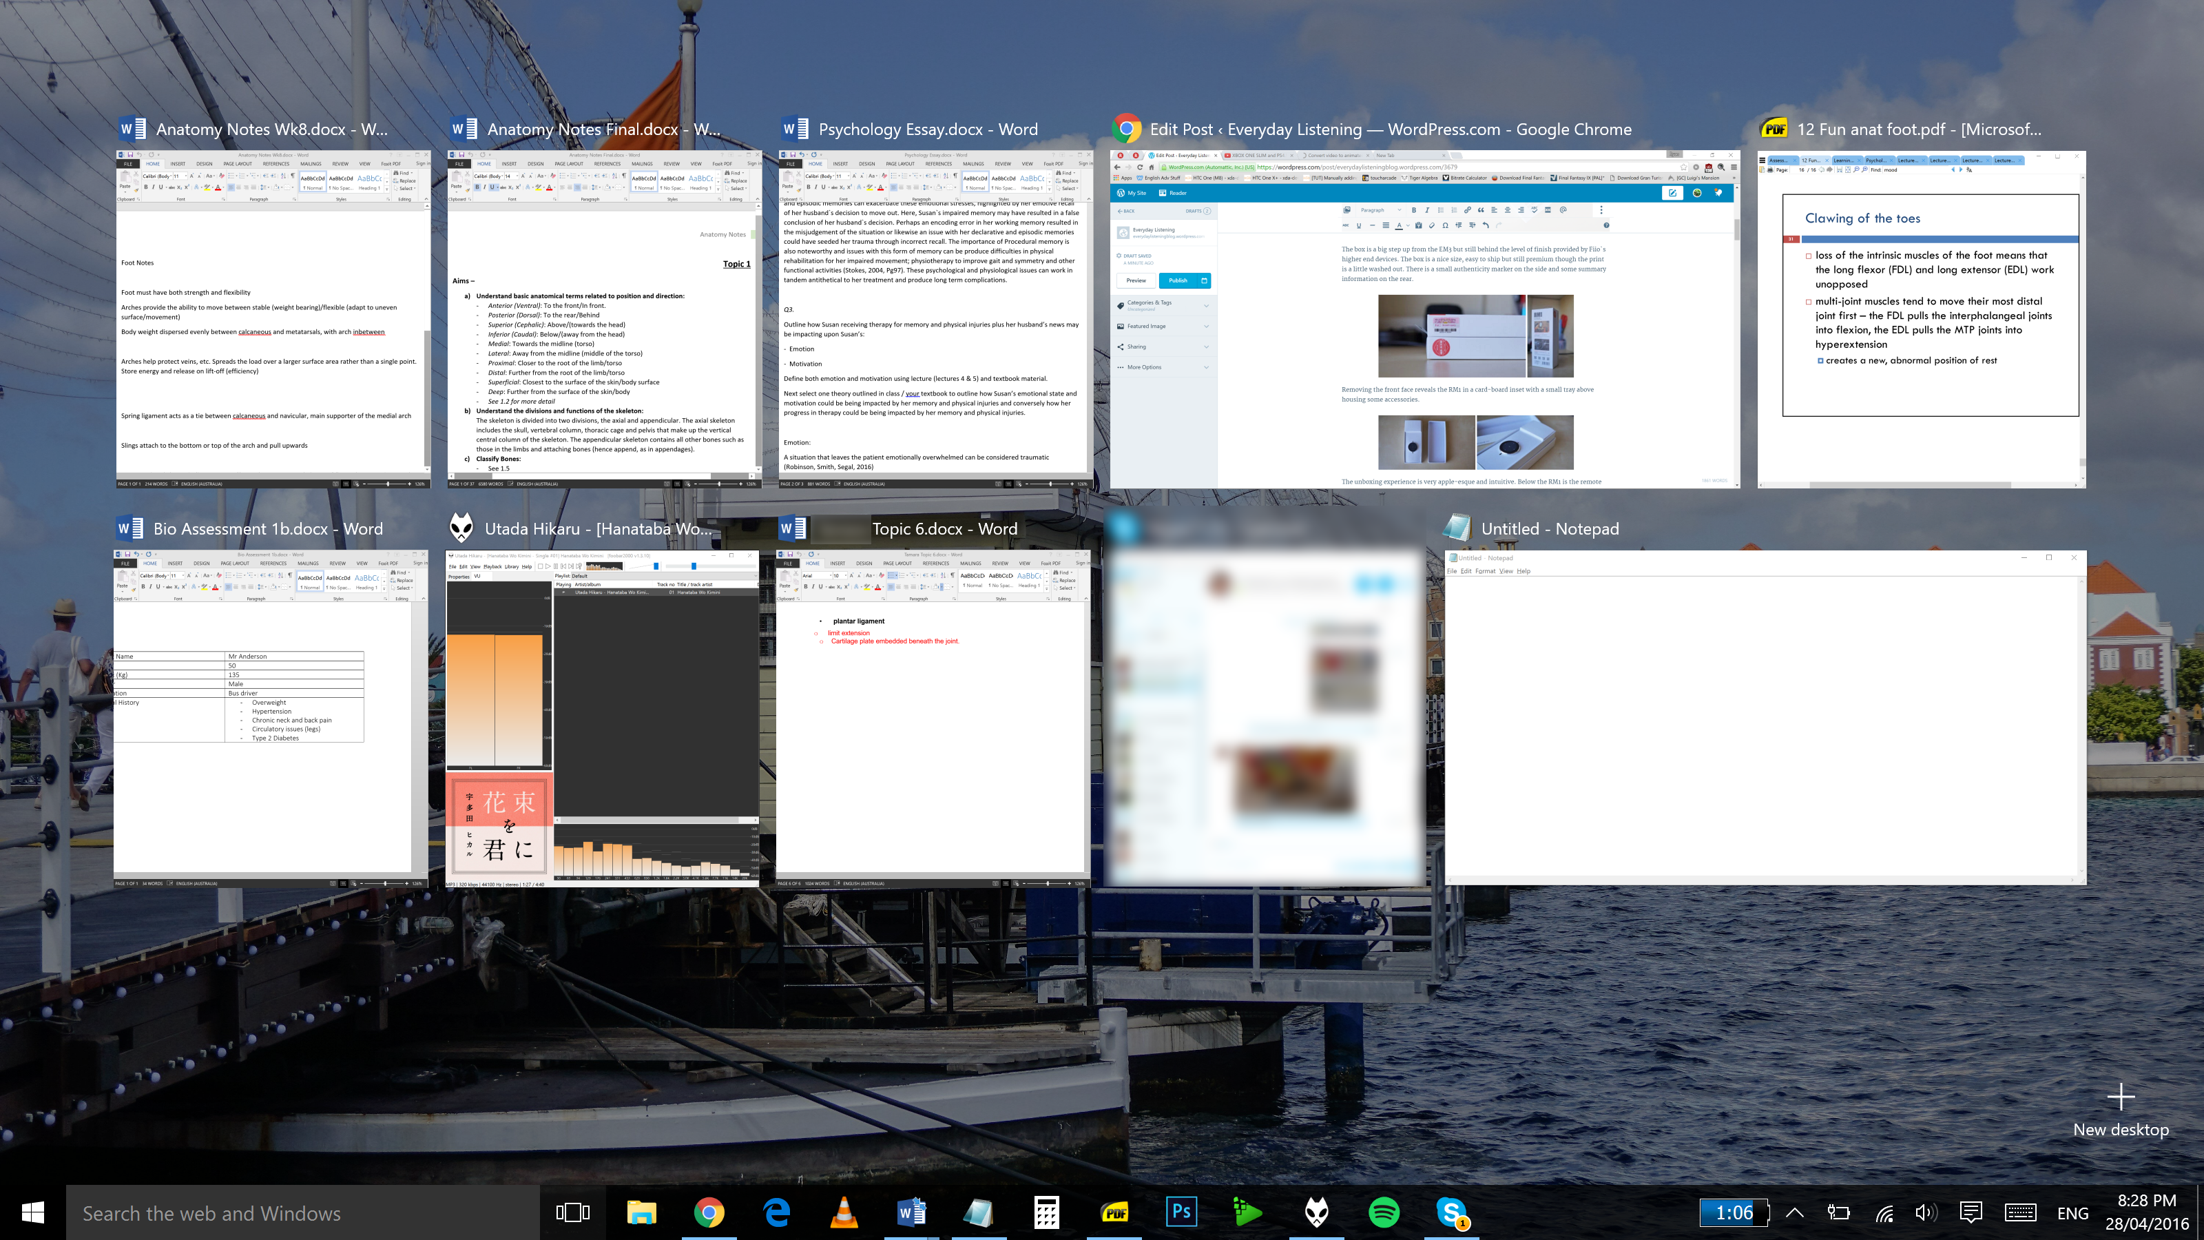
Task: Click the Search the web and Windows box
Action: (301, 1212)
